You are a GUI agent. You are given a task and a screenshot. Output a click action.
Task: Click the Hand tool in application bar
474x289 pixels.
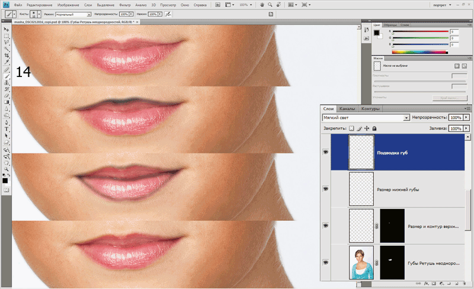262,5
